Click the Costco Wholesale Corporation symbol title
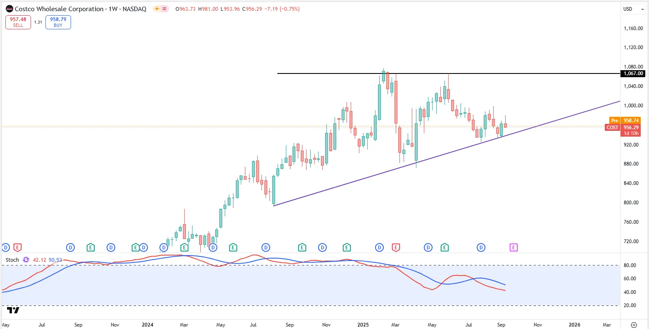The height and width of the screenshot is (329, 649). click(x=59, y=9)
